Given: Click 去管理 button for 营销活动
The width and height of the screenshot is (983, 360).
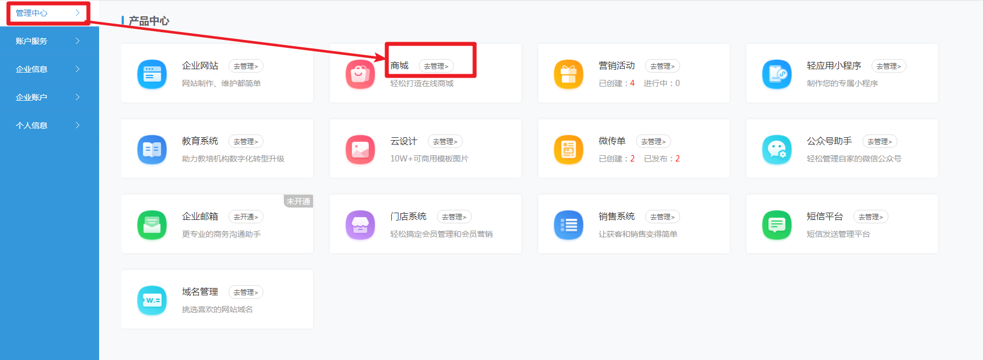Looking at the screenshot, I should click(x=663, y=66).
